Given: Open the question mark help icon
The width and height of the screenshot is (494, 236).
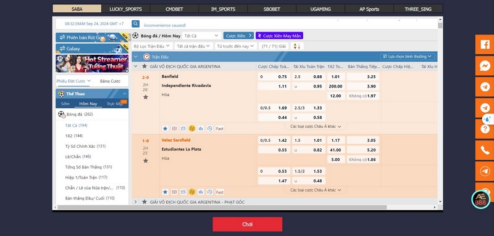Looking at the screenshot, I should coord(485,129).
